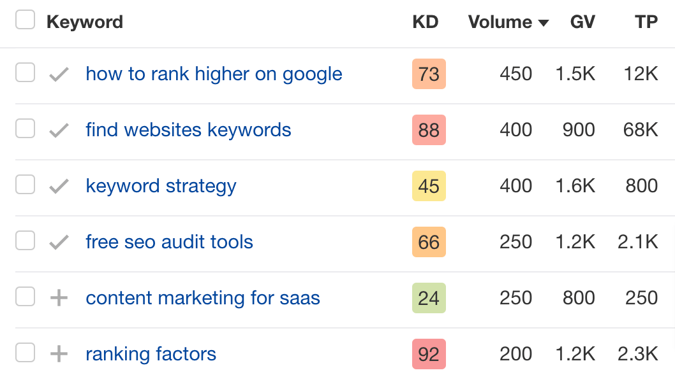Click the "GV" column header

tap(582, 22)
